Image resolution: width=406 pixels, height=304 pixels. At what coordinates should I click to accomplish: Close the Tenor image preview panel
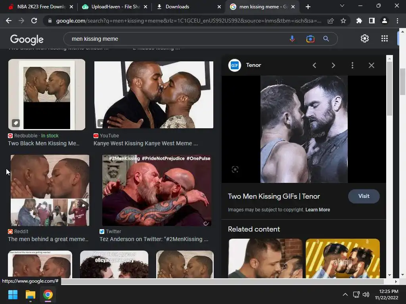tap(372, 65)
